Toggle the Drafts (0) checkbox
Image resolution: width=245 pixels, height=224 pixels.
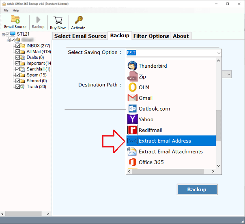pos(18,58)
